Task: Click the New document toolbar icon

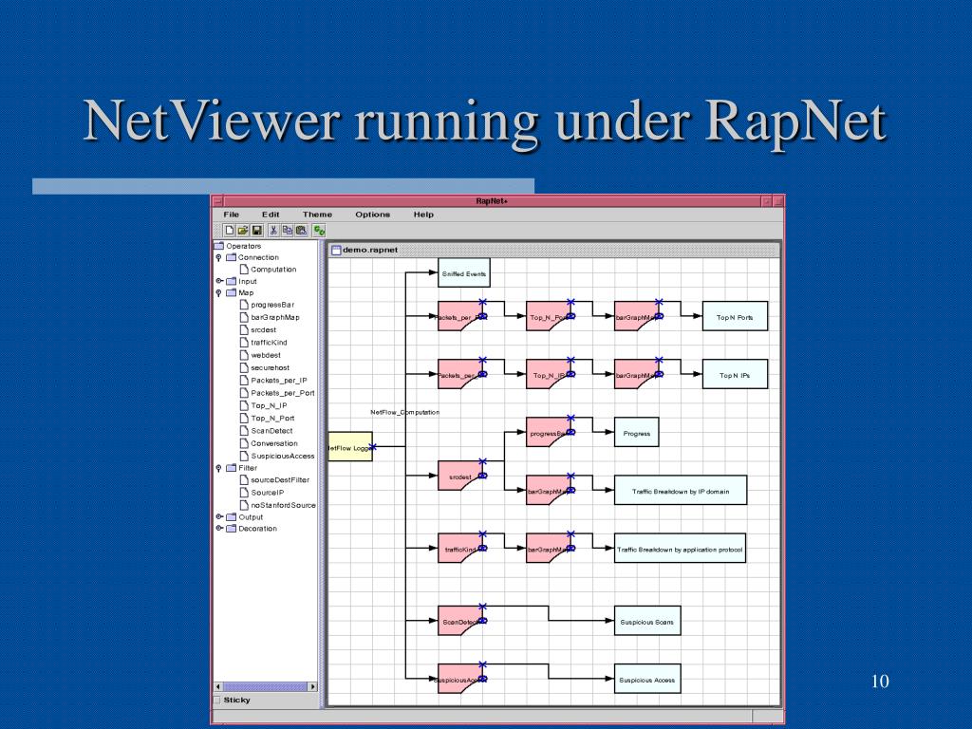Action: click(x=230, y=230)
